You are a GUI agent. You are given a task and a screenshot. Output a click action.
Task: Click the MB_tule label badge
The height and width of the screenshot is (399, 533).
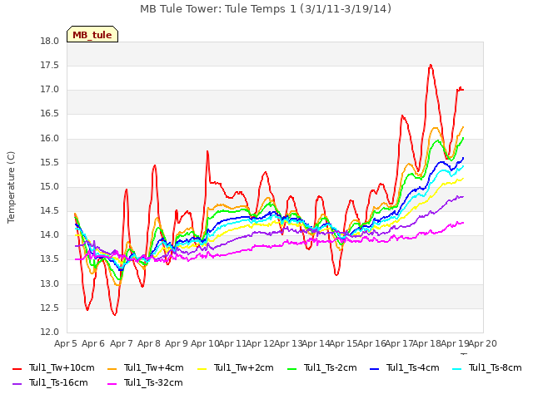(92, 34)
